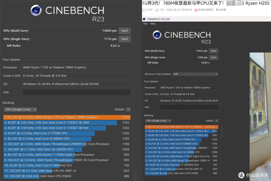Select 1.69 GHz i7-1165G7 row in right ranking
The image size is (271, 181).
coord(181,135)
